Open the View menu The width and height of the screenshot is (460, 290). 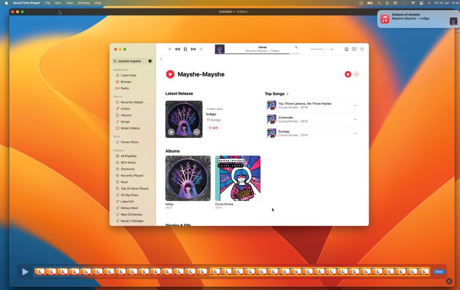tap(69, 3)
